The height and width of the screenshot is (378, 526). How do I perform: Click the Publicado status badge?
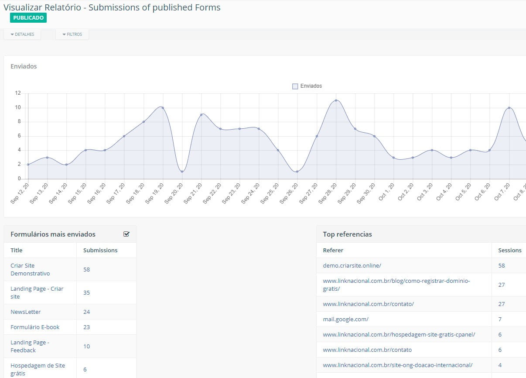tap(28, 18)
